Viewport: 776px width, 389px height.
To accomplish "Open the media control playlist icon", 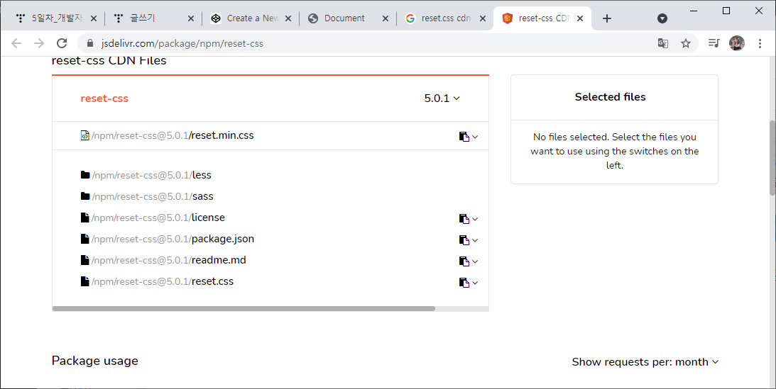I will click(714, 43).
